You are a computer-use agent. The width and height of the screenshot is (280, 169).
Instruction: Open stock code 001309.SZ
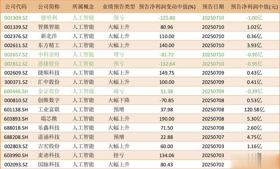click(x=16, y=18)
